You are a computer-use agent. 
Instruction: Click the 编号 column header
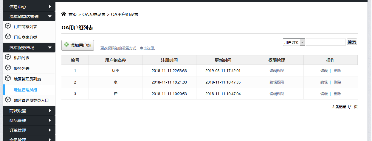pos(75,60)
